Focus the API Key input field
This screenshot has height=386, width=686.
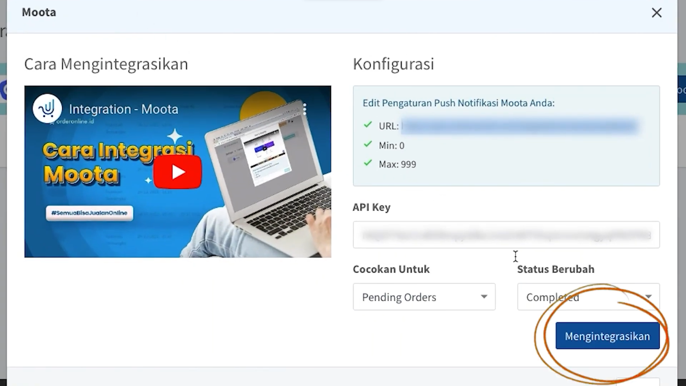(506, 235)
